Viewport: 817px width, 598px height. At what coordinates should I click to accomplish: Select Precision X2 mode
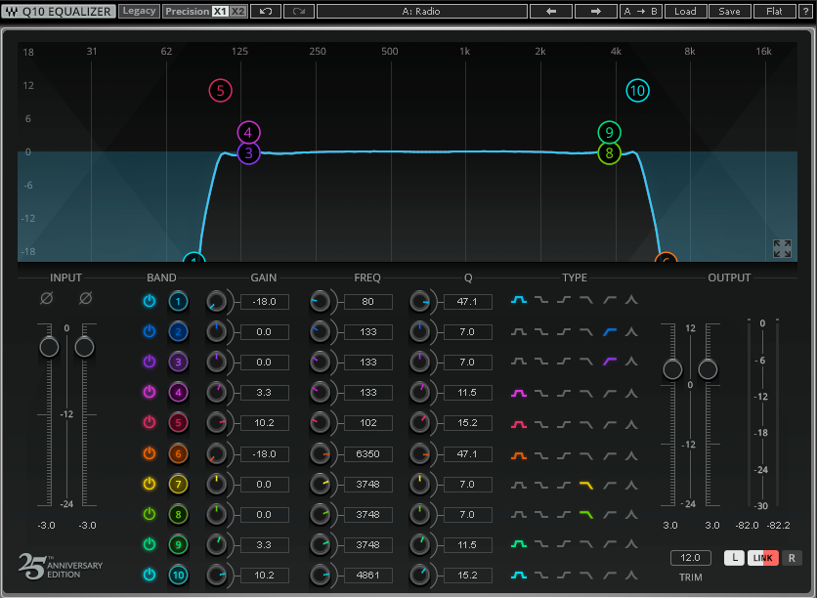tap(237, 11)
